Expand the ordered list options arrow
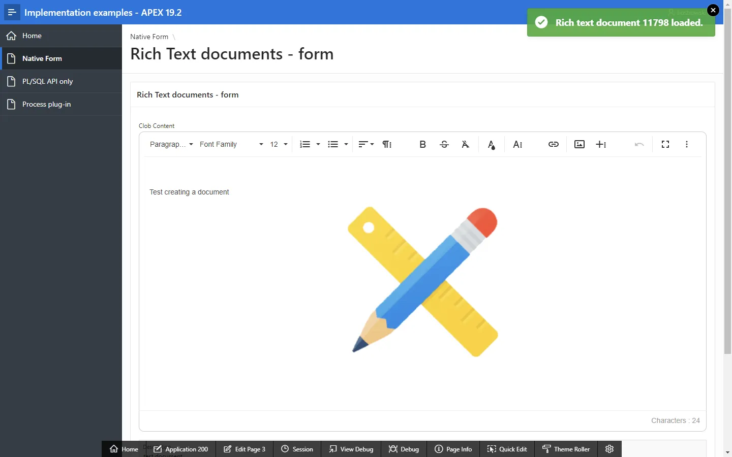The height and width of the screenshot is (457, 732). (x=318, y=144)
